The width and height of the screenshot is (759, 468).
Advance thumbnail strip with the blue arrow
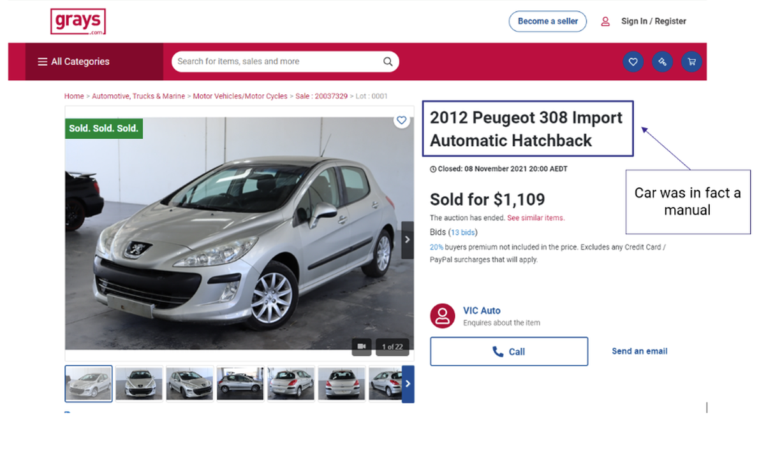pyautogui.click(x=408, y=384)
